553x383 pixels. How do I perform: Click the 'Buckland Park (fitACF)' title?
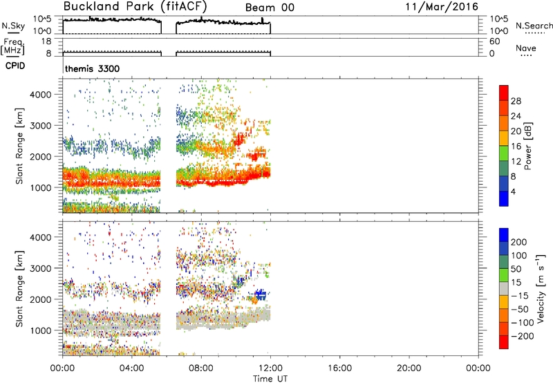click(x=135, y=7)
